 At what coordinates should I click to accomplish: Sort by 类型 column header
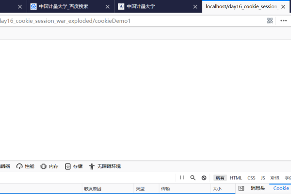[146, 189]
